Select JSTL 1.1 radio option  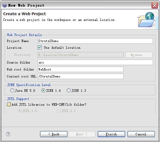point(58,111)
